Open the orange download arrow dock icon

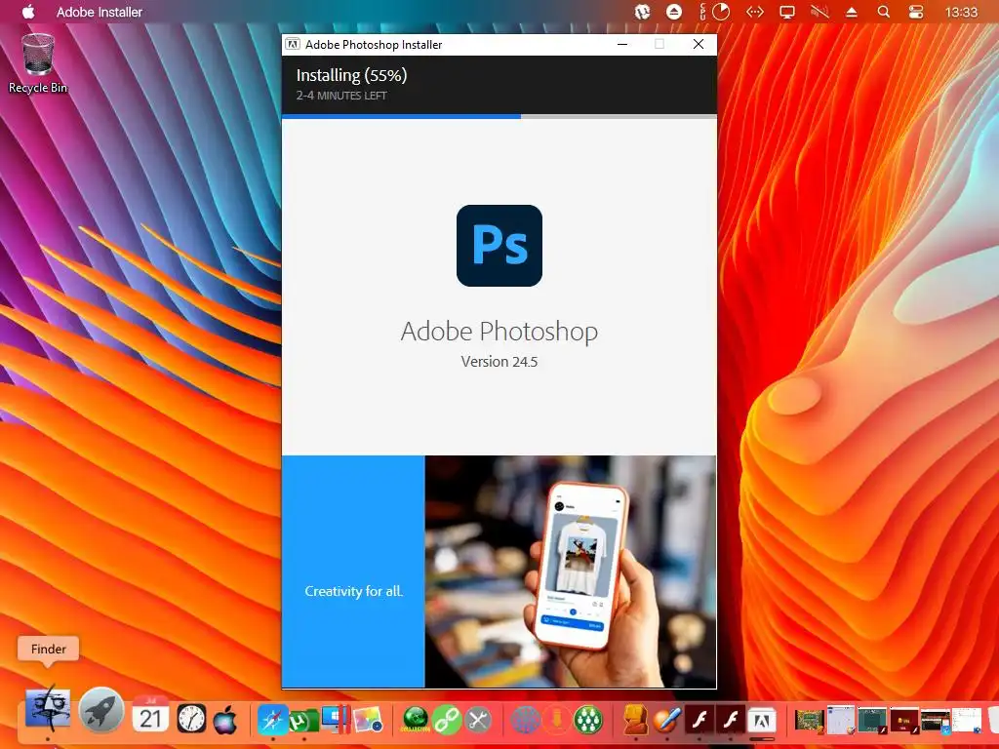[x=557, y=721]
